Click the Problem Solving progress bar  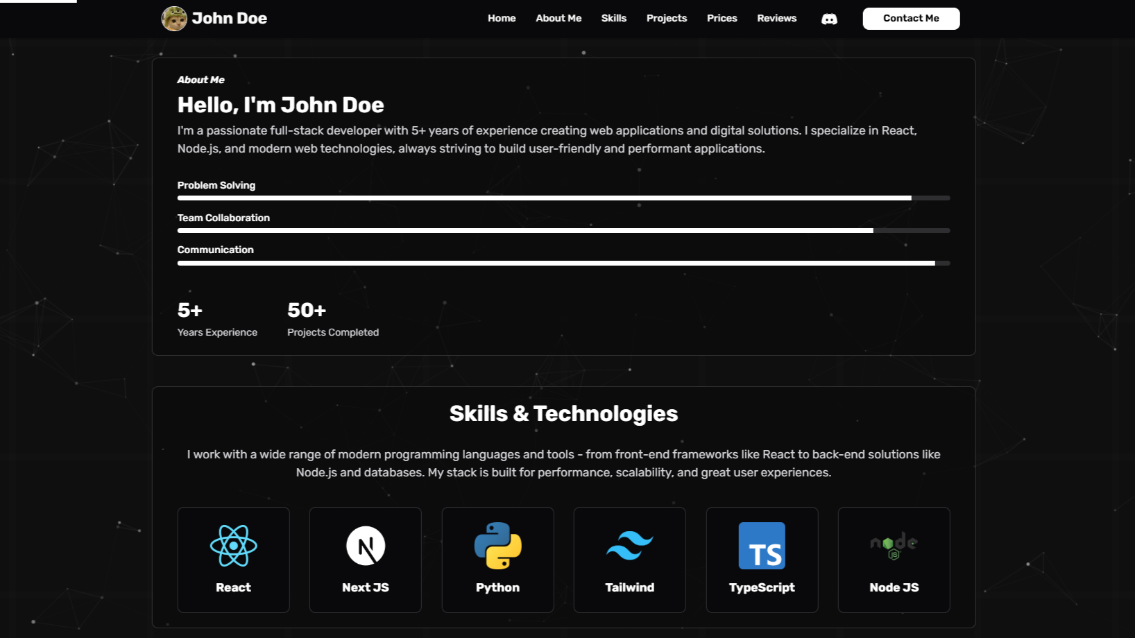tap(563, 198)
